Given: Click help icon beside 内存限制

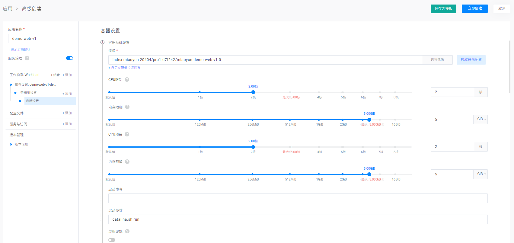Looking at the screenshot, I should pyautogui.click(x=127, y=107).
